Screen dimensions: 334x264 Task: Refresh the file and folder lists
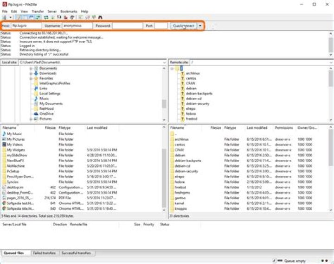(x=46, y=17)
